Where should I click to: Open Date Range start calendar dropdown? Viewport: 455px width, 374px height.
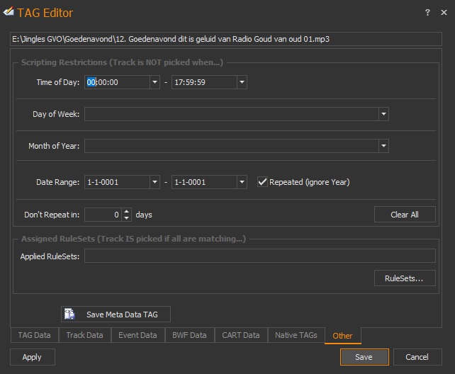[x=155, y=182]
